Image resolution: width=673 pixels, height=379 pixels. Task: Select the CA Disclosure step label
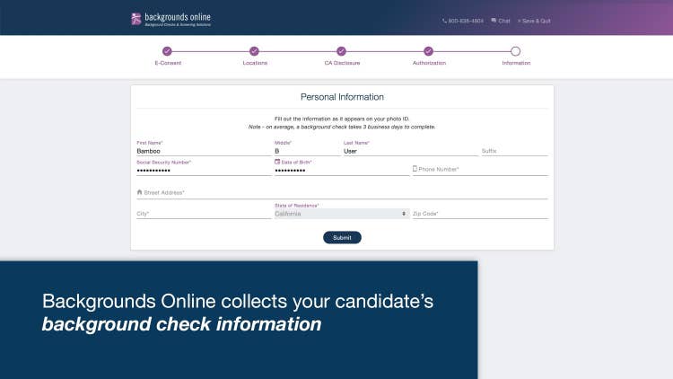coord(342,63)
